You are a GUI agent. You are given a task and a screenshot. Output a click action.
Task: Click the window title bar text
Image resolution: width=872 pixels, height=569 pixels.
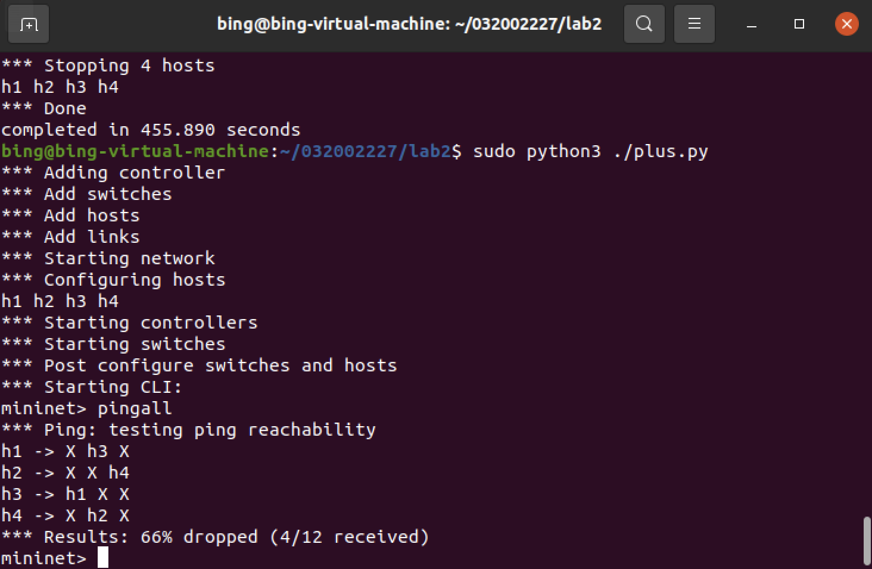[x=409, y=24]
